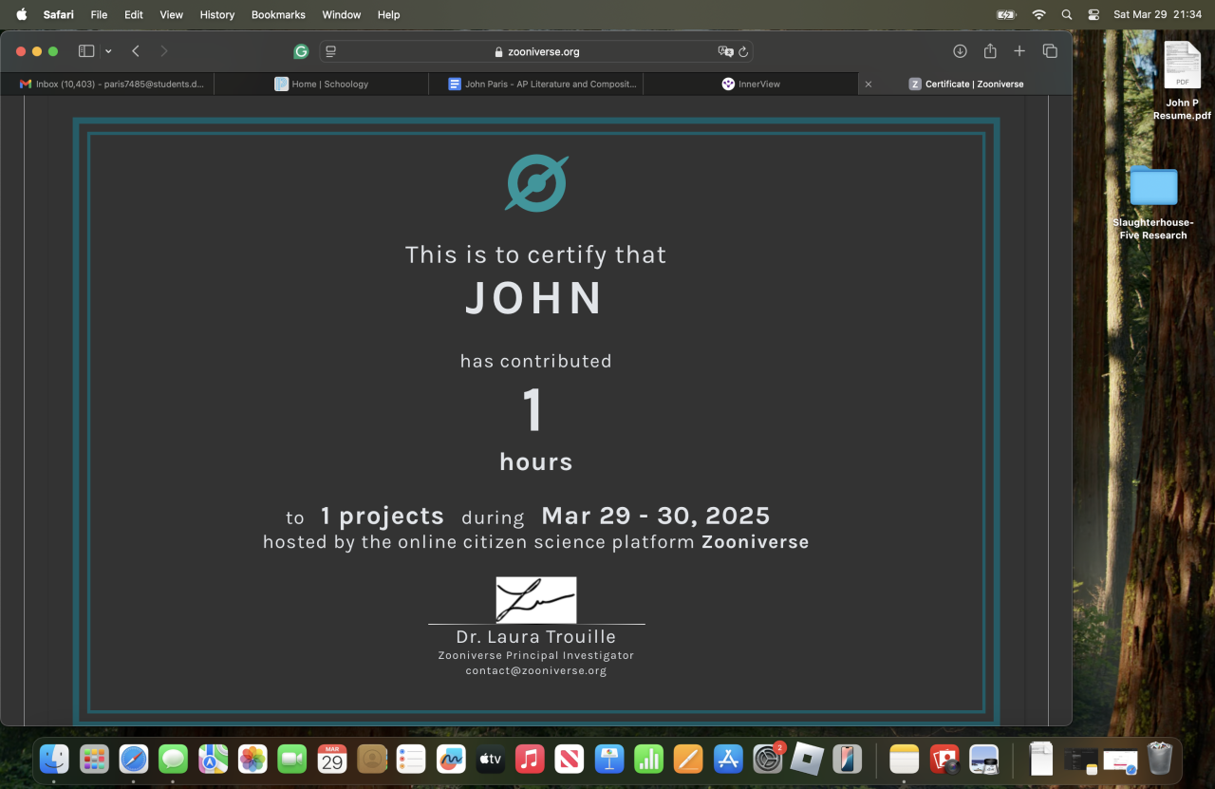
Task: Click the name JOHN on the certificate
Action: (x=534, y=298)
